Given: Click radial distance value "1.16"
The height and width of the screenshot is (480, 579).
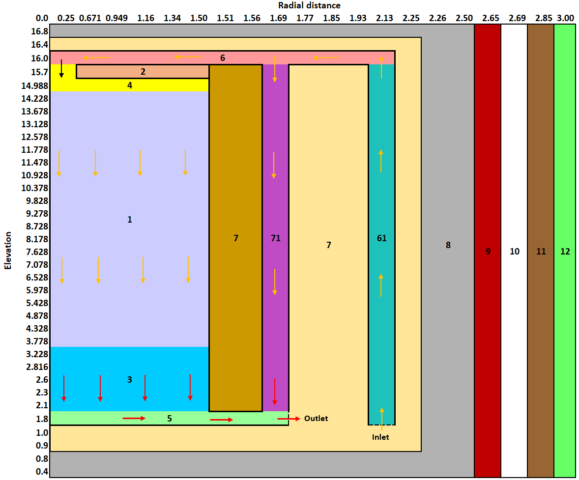Looking at the screenshot, I should coord(146,18).
